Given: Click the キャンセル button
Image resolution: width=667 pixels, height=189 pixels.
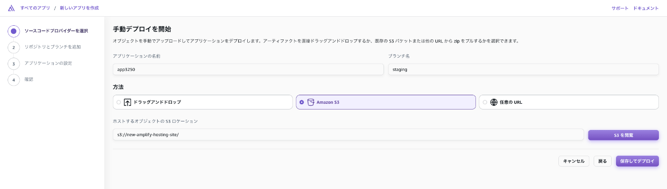Looking at the screenshot, I should tap(574, 161).
